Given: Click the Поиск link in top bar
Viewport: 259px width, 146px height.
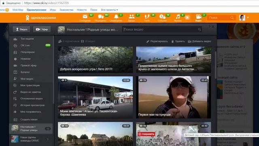Looking at the screenshot, I should pyautogui.click(x=93, y=10).
